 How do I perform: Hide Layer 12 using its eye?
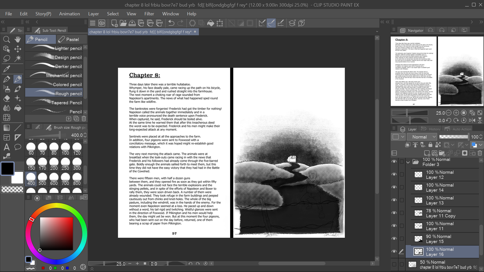[394, 174]
